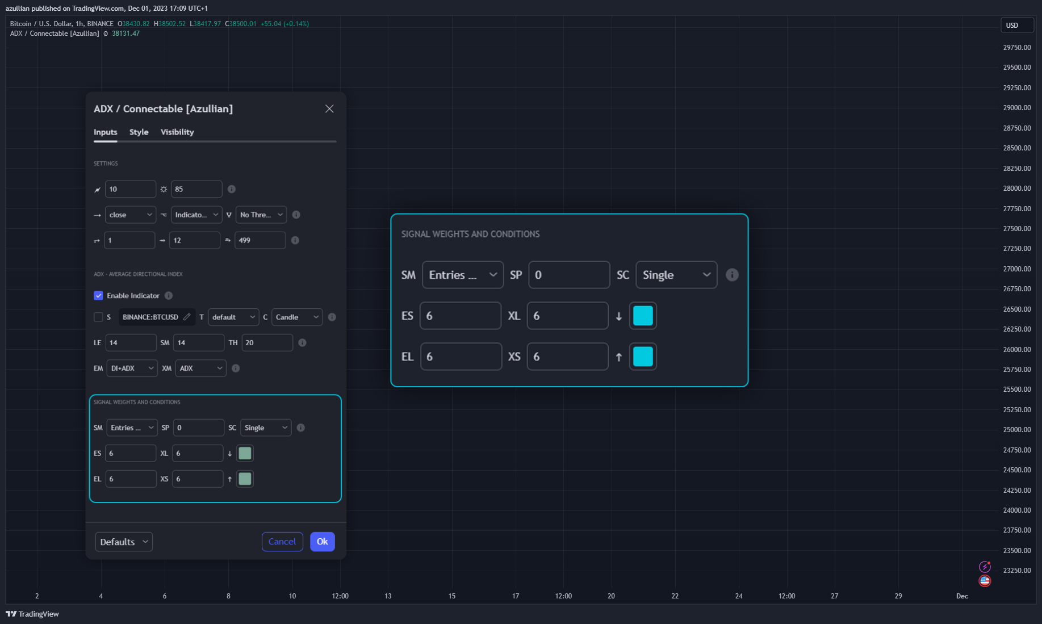Click the pencil edit icon beside BINANCE:BTCUSD

(x=187, y=317)
